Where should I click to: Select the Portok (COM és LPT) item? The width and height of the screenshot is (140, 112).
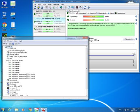click(x=15, y=86)
